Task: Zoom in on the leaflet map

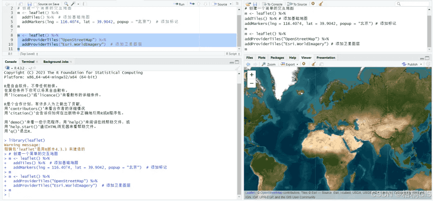Action: (251, 75)
